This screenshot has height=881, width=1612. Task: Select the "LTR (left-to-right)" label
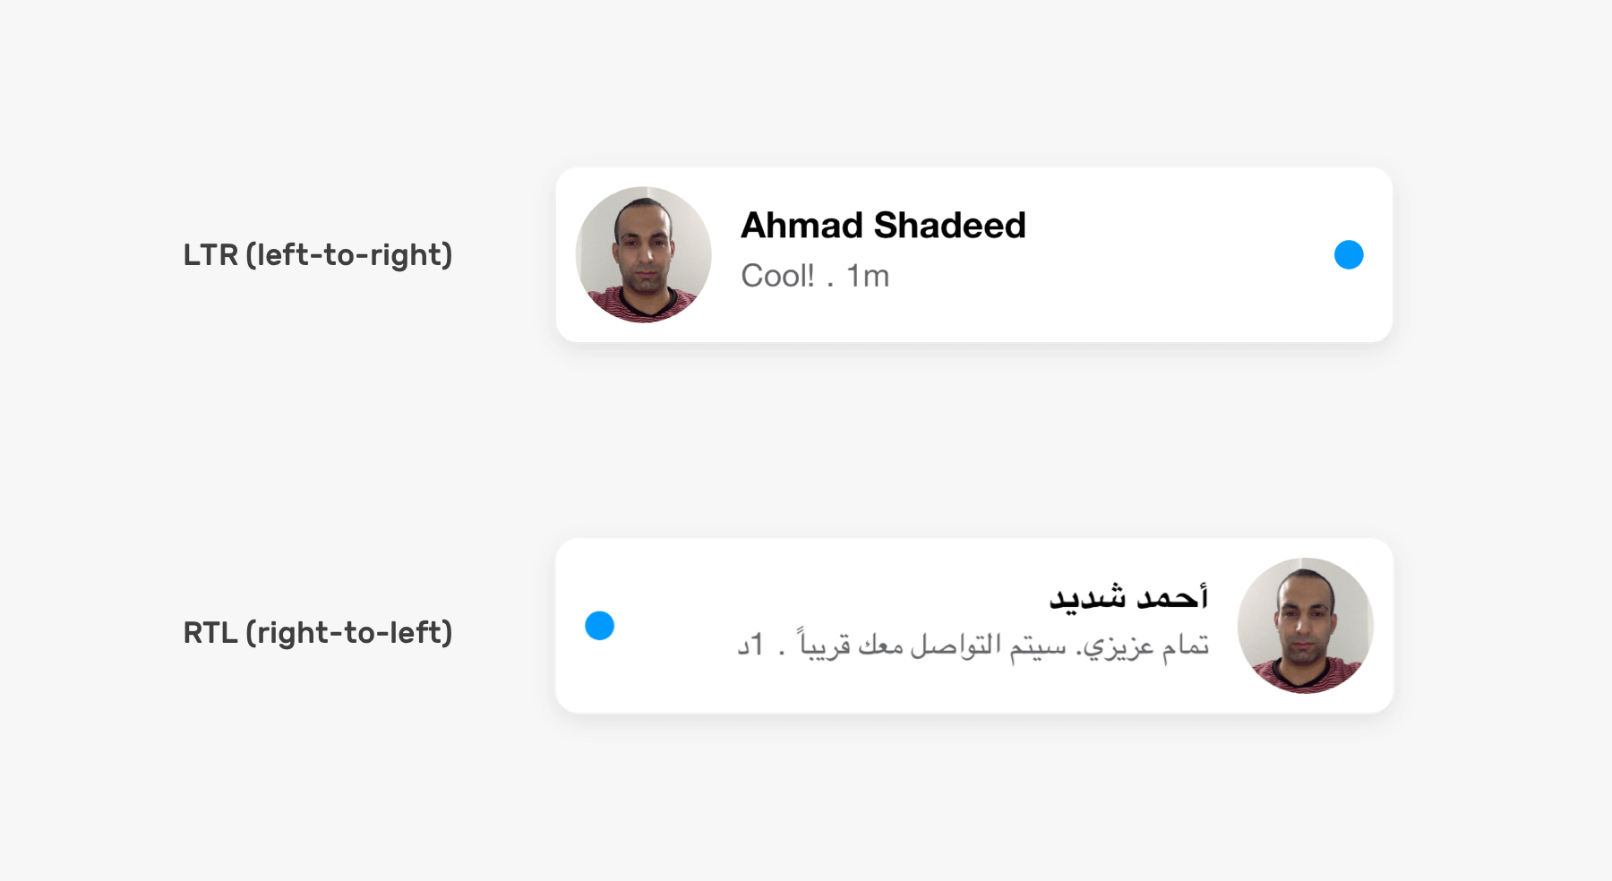point(318,255)
